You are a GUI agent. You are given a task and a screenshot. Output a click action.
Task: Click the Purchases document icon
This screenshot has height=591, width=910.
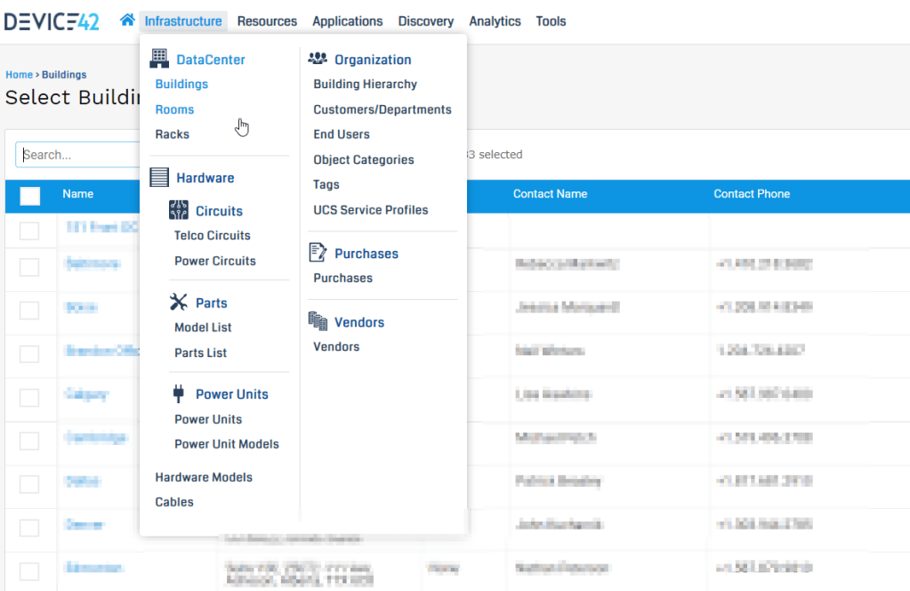point(318,253)
